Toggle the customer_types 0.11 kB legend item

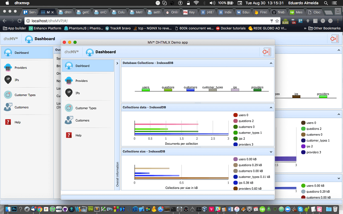[252, 177]
